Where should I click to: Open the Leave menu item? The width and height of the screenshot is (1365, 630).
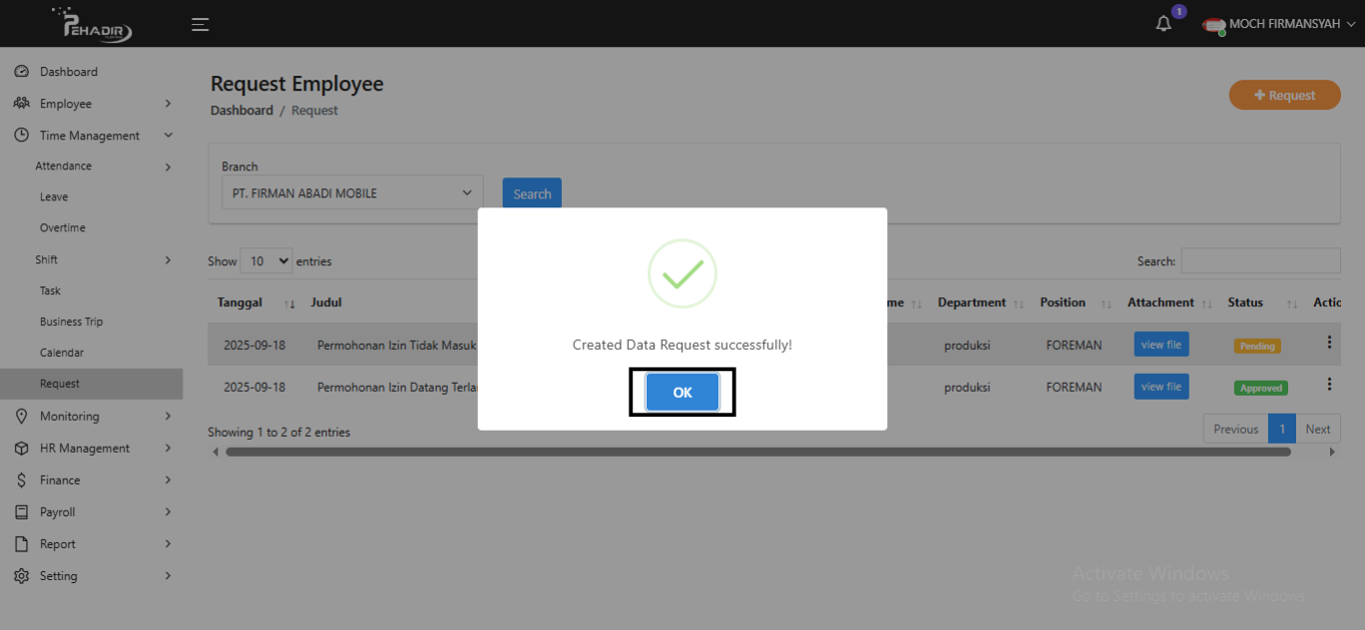point(54,197)
